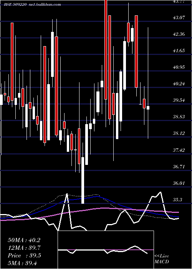
Task: Click the 42.36 price axis label
Action: tap(179, 34)
